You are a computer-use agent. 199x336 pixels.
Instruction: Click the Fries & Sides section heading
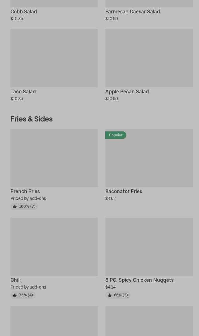click(32, 119)
